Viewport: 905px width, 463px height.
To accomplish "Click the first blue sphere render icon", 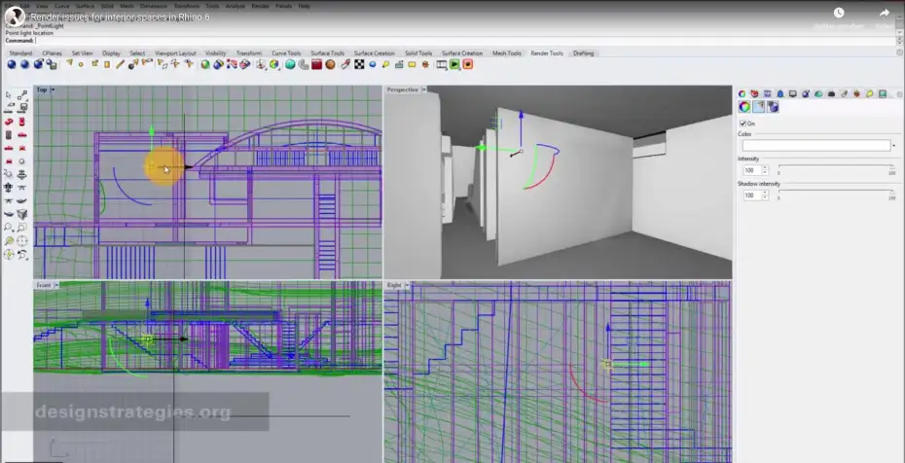I will [12, 64].
